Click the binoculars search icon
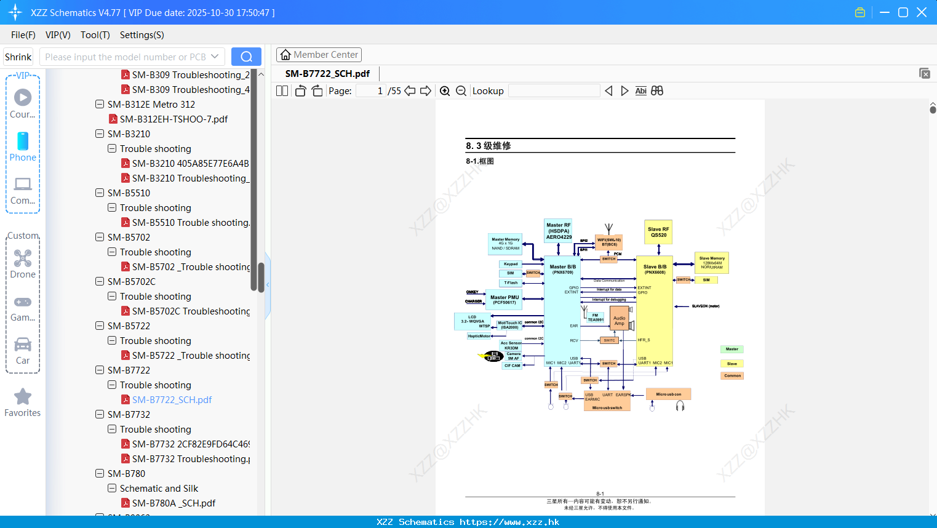This screenshot has height=528, width=937. (x=657, y=90)
